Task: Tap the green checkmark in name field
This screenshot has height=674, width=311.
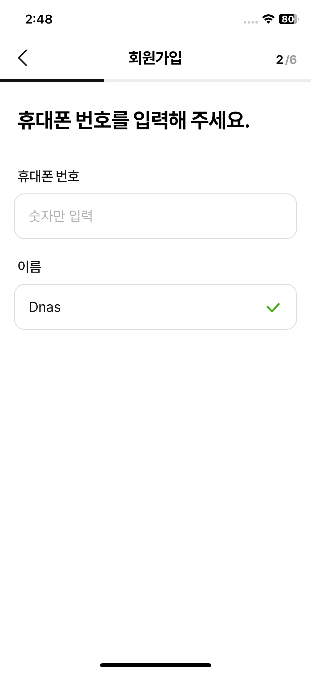Action: tap(273, 307)
